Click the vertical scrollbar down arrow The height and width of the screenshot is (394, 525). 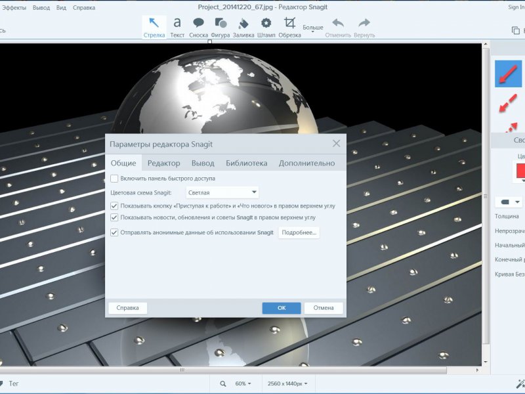point(486,362)
